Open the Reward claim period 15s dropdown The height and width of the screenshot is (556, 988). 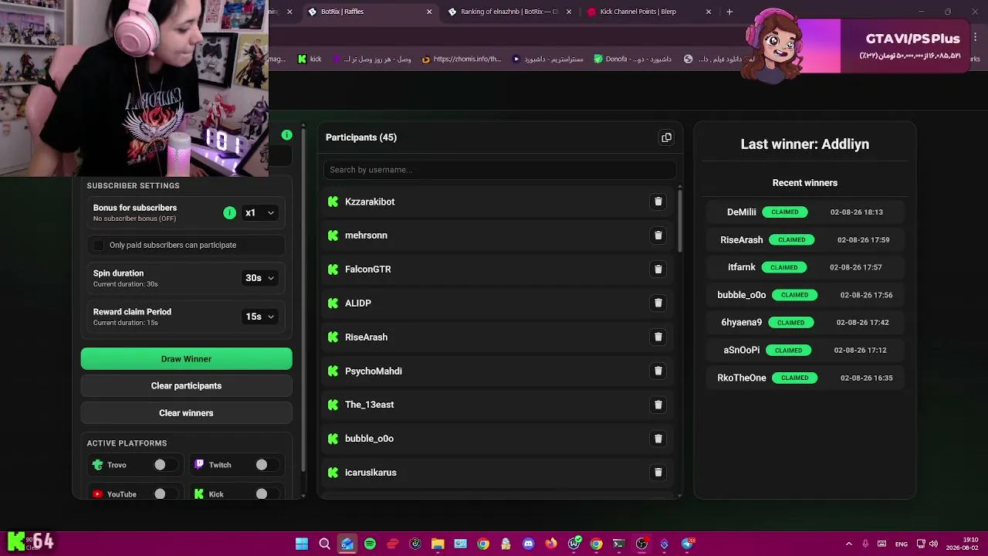click(259, 317)
